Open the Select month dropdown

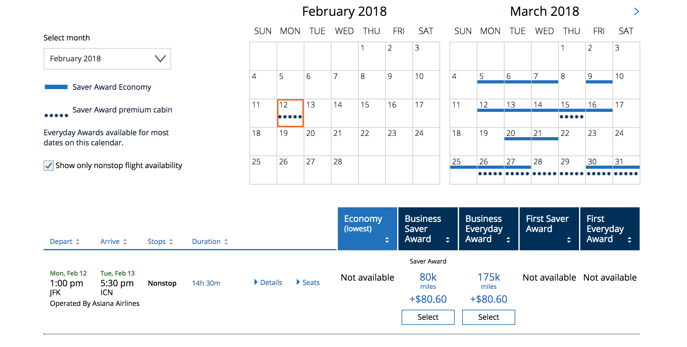point(107,59)
